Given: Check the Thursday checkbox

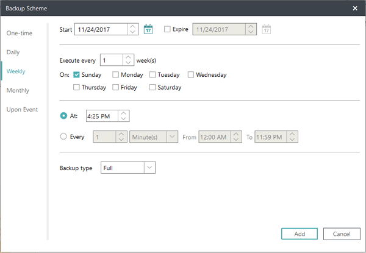Looking at the screenshot, I should click(76, 87).
